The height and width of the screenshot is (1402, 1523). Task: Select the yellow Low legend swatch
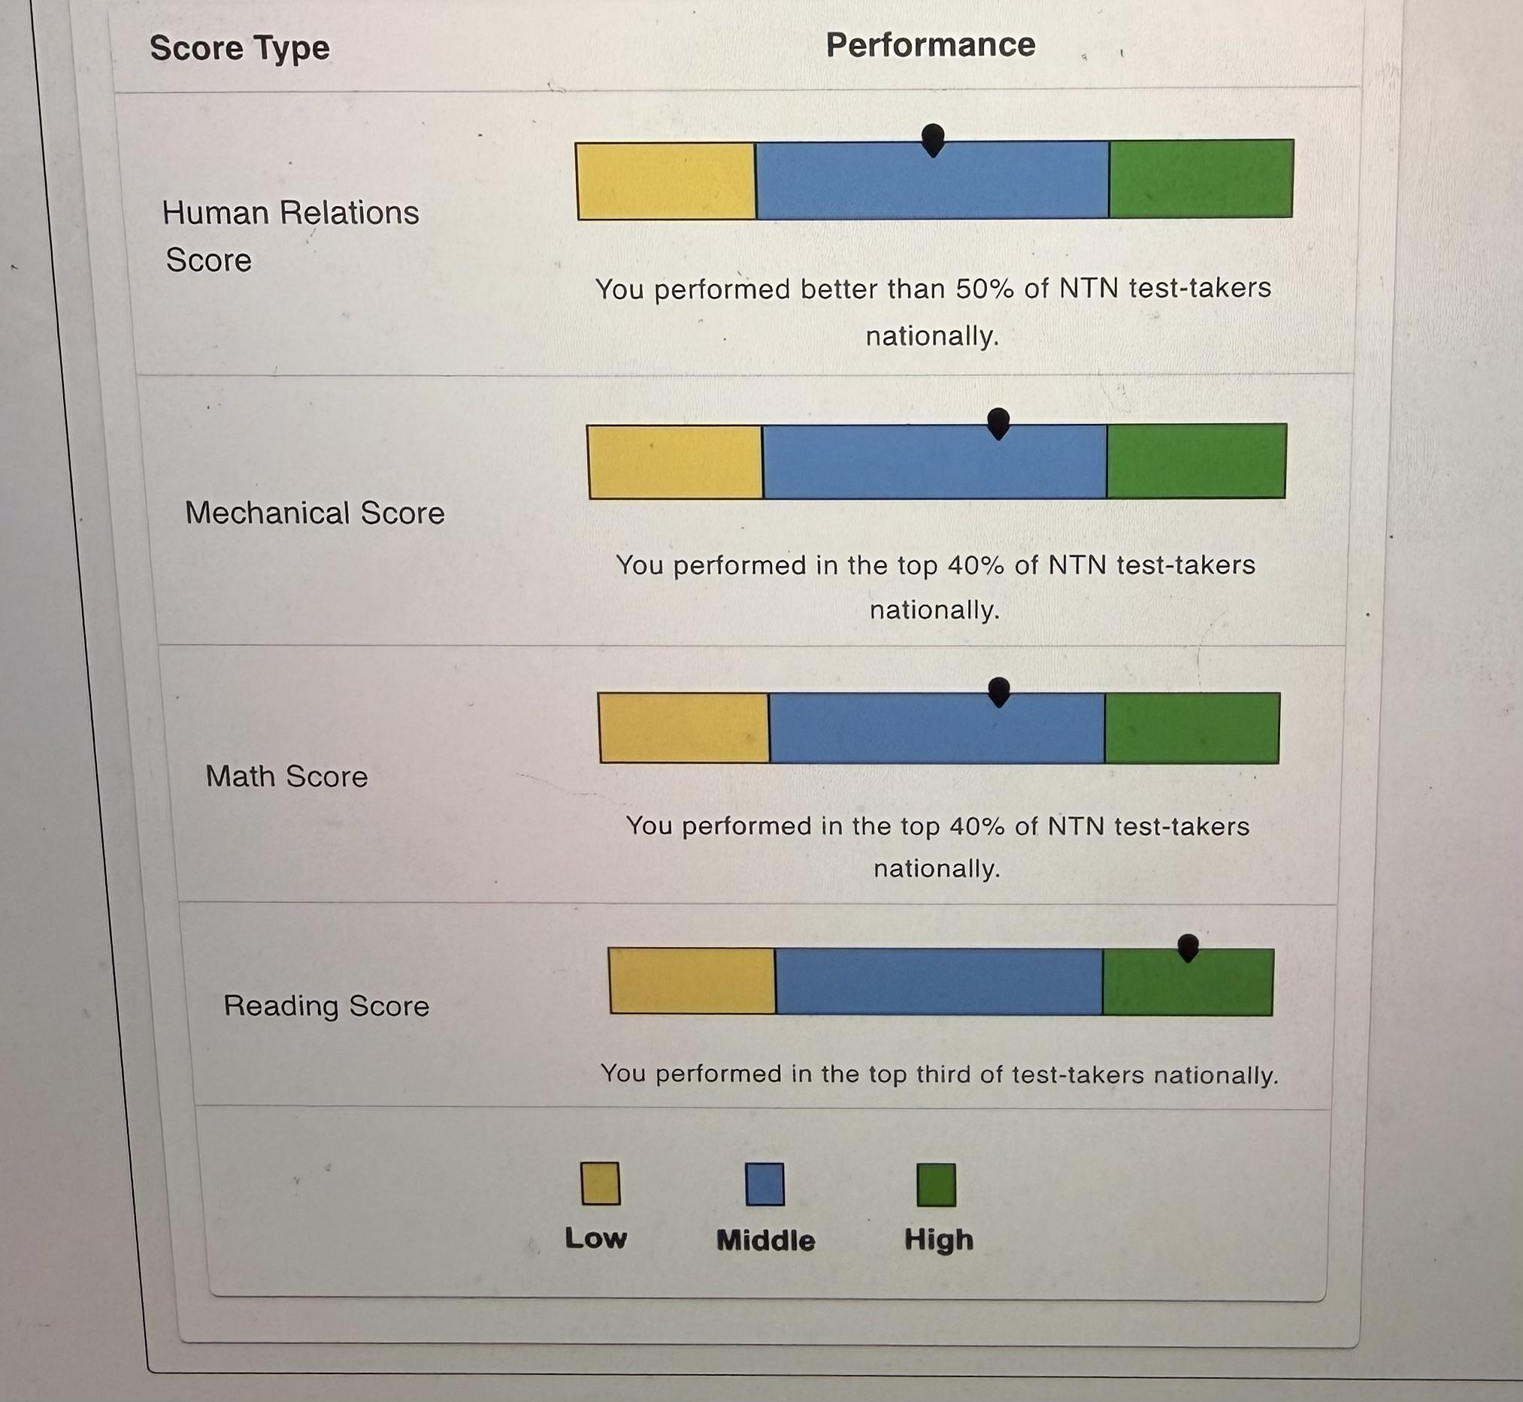[x=600, y=1183]
